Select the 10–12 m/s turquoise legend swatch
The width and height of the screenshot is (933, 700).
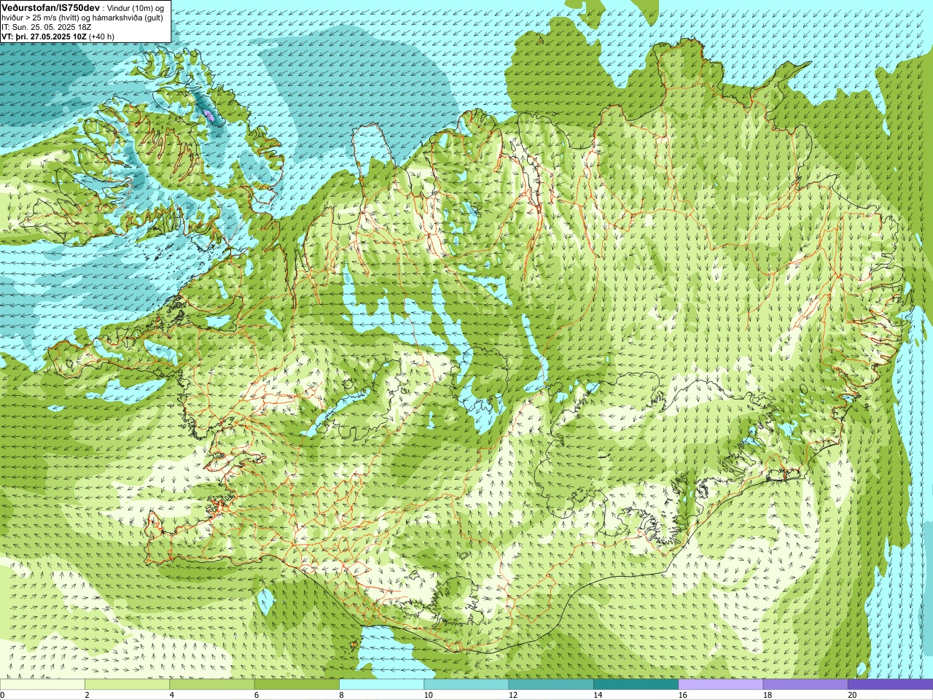466,684
